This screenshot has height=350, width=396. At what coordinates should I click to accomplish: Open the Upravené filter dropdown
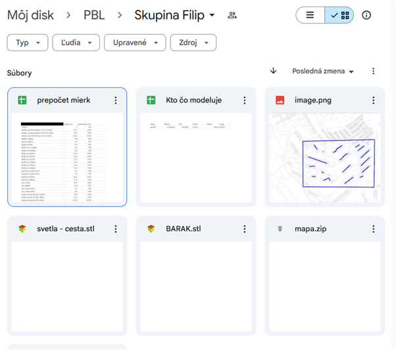tap(135, 43)
